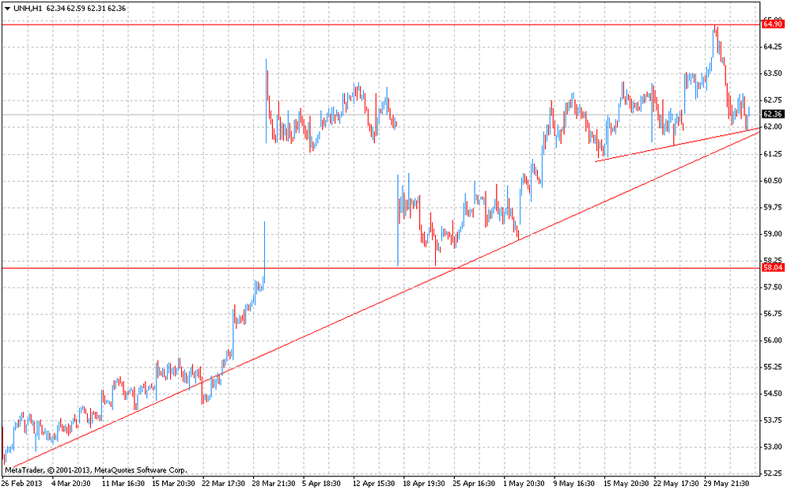Viewport: 791px width, 490px height.
Task: Click the 55.25 price axis label
Action: click(772, 367)
